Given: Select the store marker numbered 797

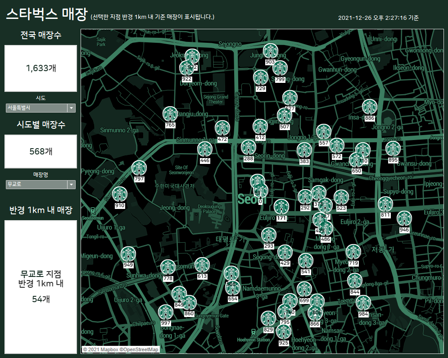Looking at the screenshot, I should (x=139, y=168).
